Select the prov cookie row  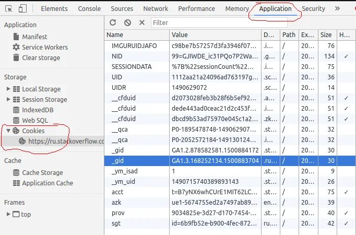(230, 213)
